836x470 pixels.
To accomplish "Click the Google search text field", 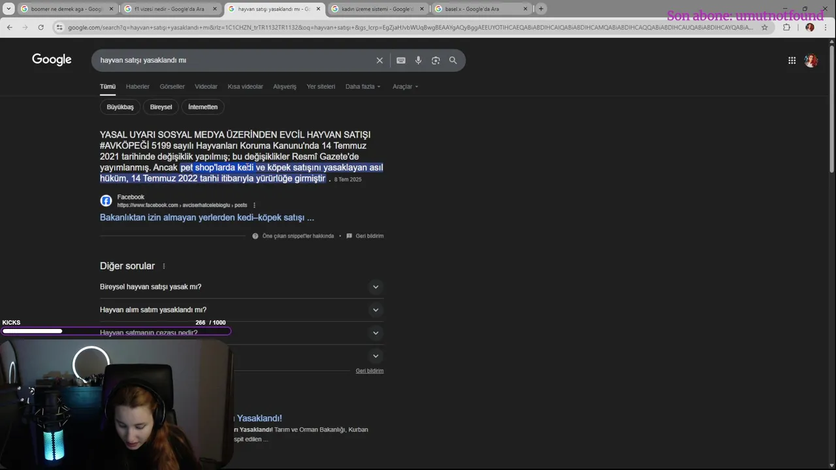I will [235, 60].
